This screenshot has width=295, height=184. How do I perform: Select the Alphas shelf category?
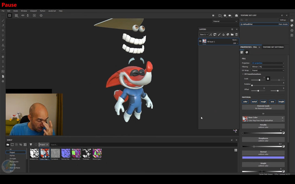pos(12,155)
